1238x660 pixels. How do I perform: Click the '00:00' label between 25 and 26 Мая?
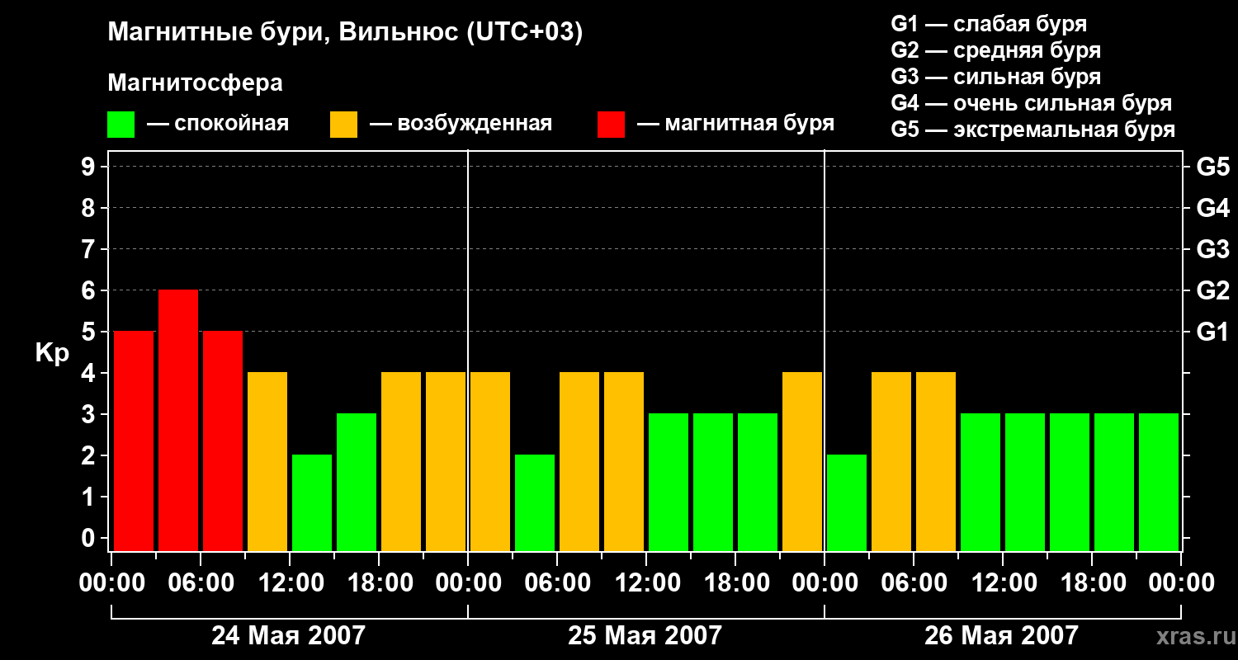coord(825,583)
